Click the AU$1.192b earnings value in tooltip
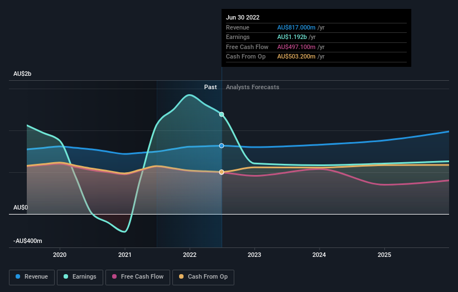458x292 pixels. tap(292, 37)
